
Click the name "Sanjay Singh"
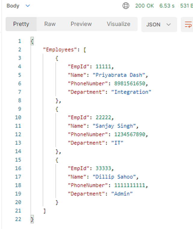pyautogui.click(x=114, y=126)
